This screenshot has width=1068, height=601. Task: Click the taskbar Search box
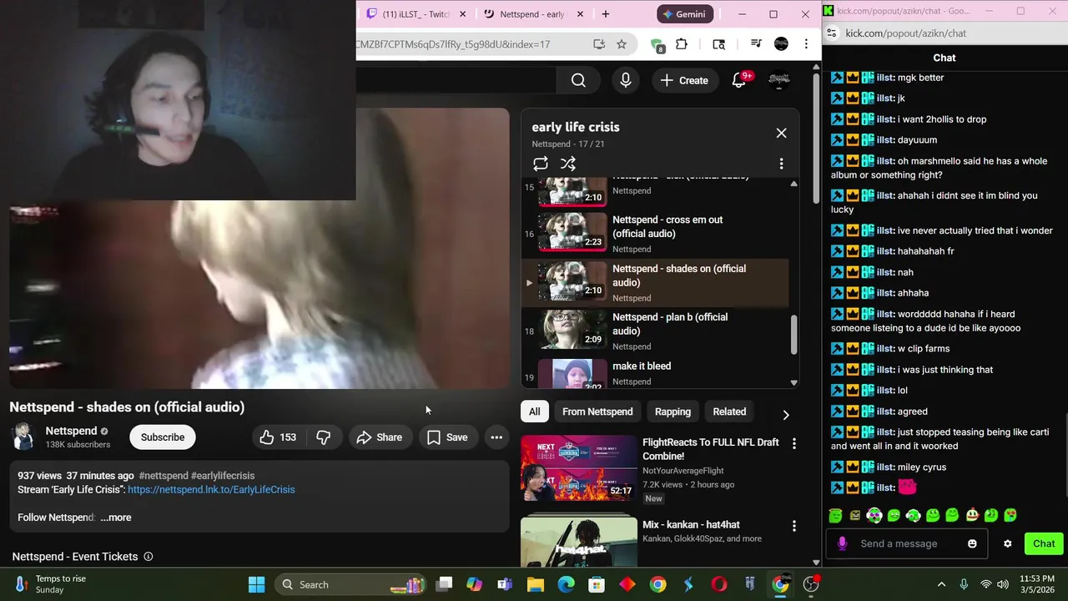pos(350,584)
